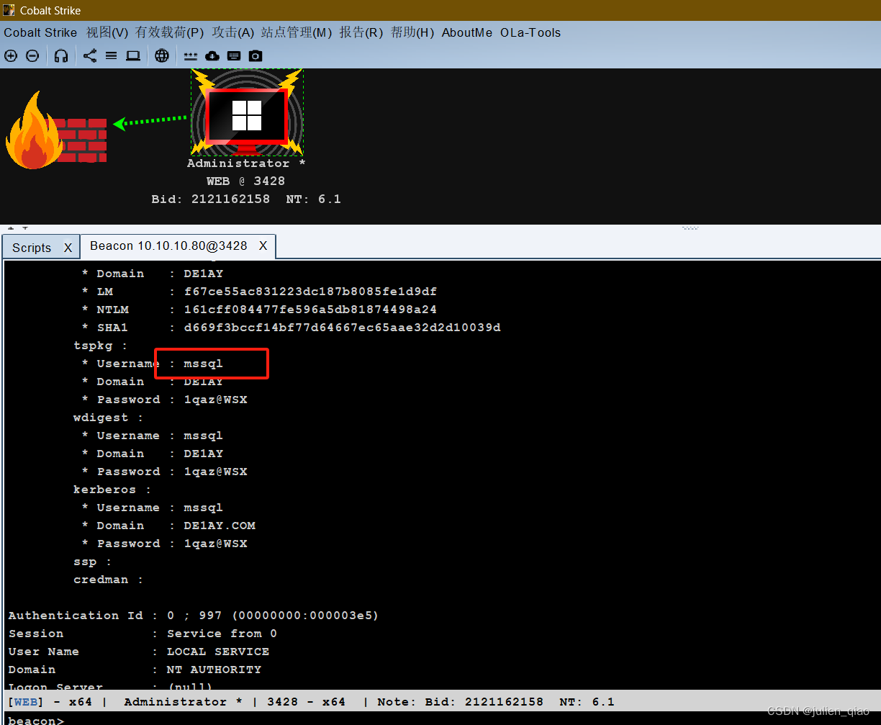Open the 攻击(A) menu
The width and height of the screenshot is (881, 725).
pyautogui.click(x=233, y=32)
